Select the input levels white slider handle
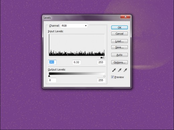The height and width of the screenshot is (130, 174). coord(104,57)
